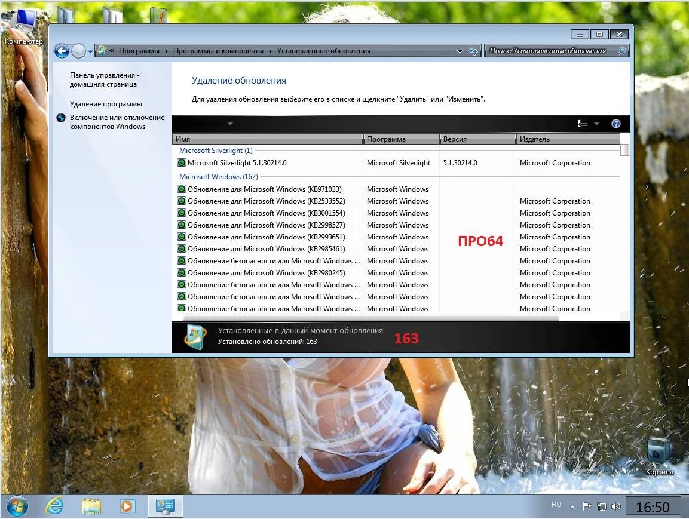Navigate to 'Программы' breadcrumb
Viewport: 689px width, 519px height.
click(139, 51)
